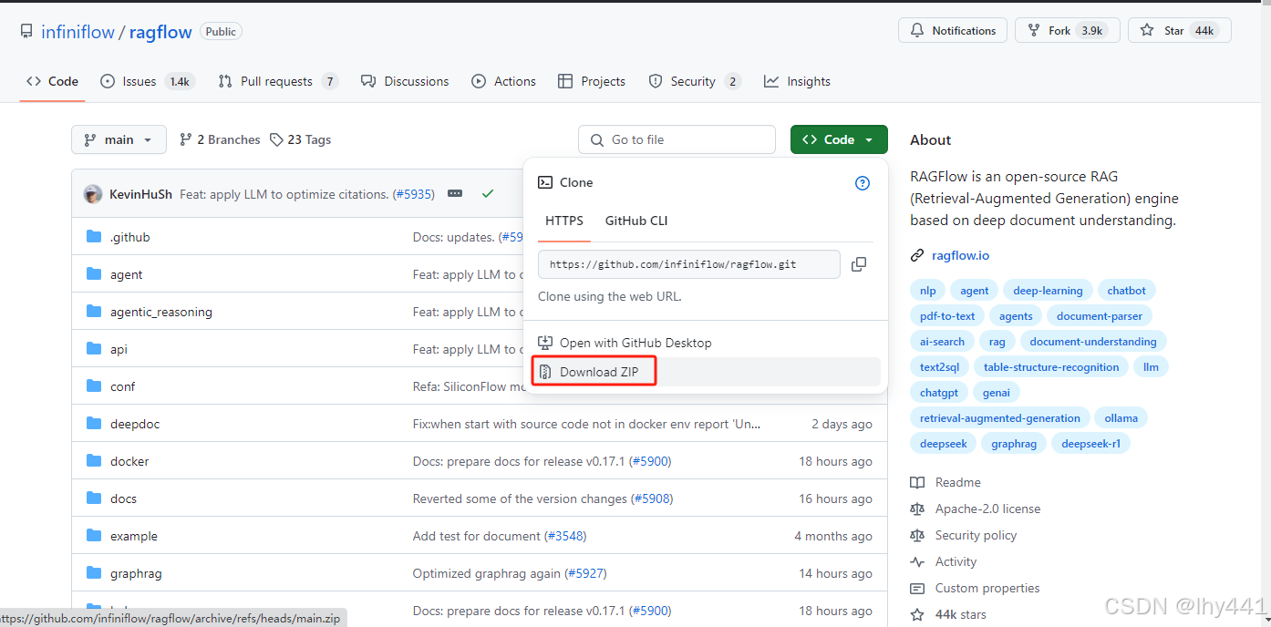Open the Notifications button

coord(953,30)
